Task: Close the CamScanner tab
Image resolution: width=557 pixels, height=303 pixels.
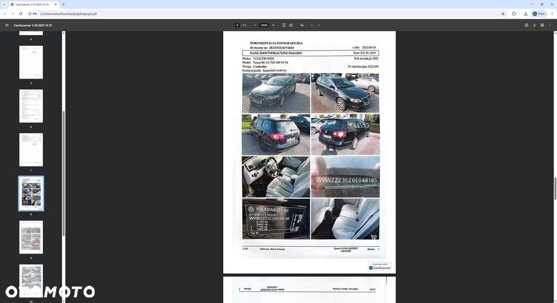Action: click(x=56, y=4)
